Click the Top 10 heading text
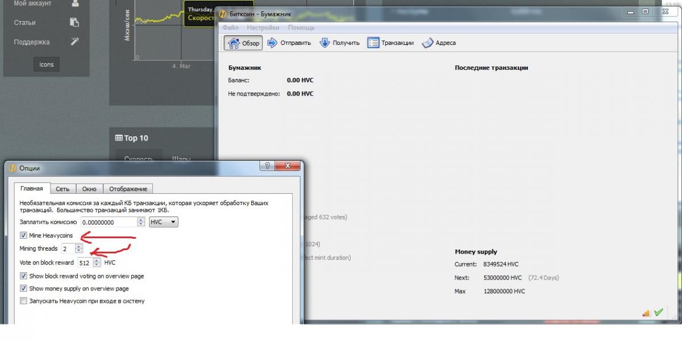682x341 pixels. point(136,138)
